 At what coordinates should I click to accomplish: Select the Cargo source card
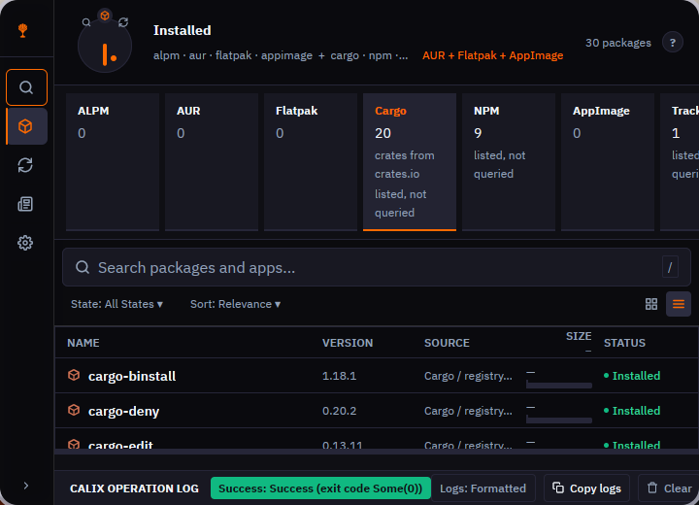pyautogui.click(x=410, y=162)
